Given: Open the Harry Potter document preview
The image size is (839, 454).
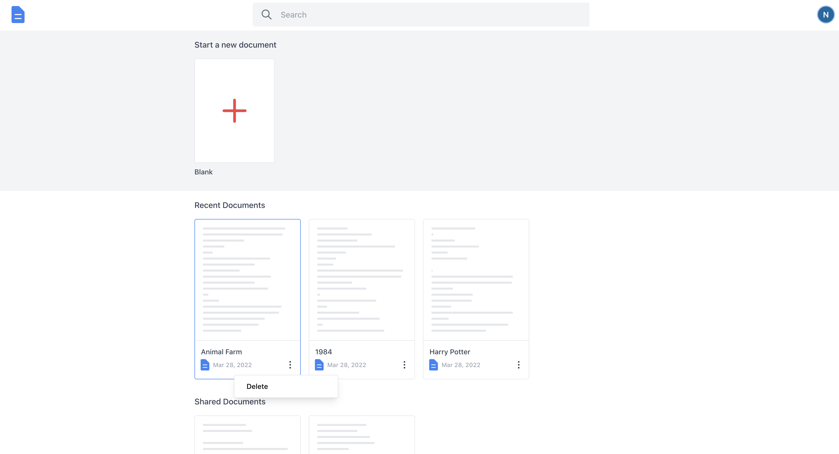Looking at the screenshot, I should pos(476,280).
